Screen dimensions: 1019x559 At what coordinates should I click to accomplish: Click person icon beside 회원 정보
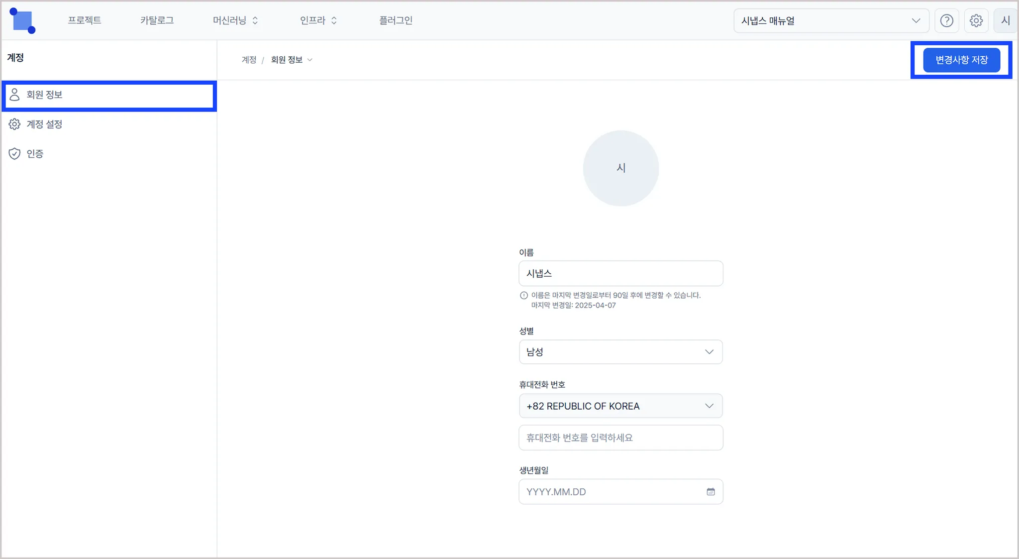pyautogui.click(x=14, y=95)
